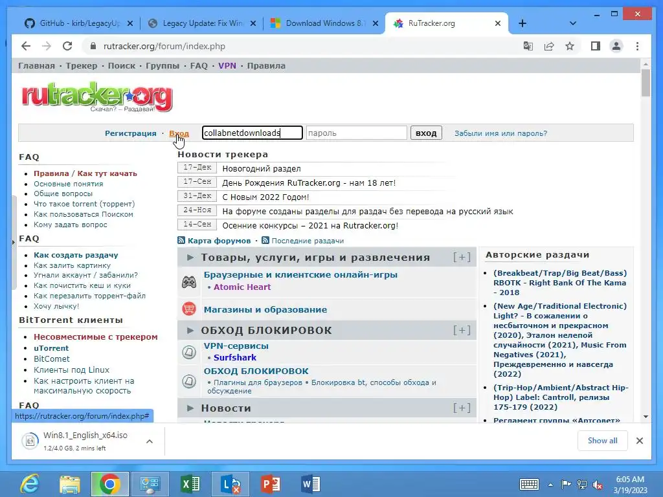
Task: Open the Atomic Heart subforum link
Action: pyautogui.click(x=242, y=287)
